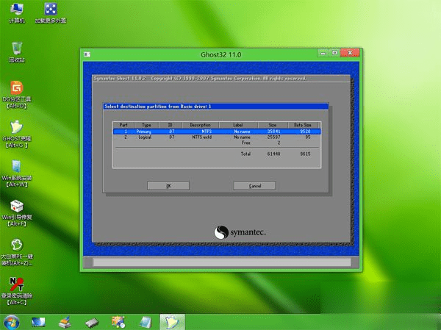Open the Computer desktop icon
This screenshot has height=330, width=441.
(17, 12)
